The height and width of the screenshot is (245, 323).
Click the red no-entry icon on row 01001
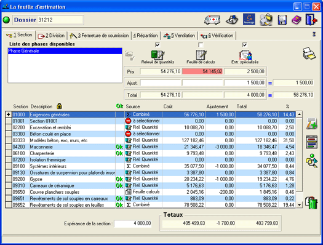tap(128, 121)
